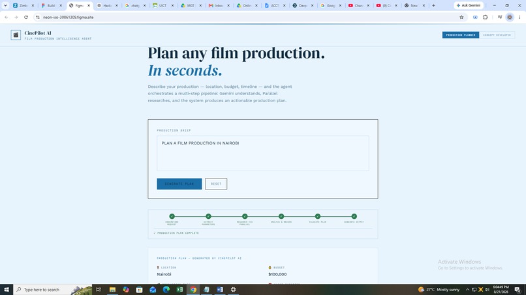The image size is (526, 295).
Task: Click the 'Production Plan Complete' status text
Action: [176, 232]
